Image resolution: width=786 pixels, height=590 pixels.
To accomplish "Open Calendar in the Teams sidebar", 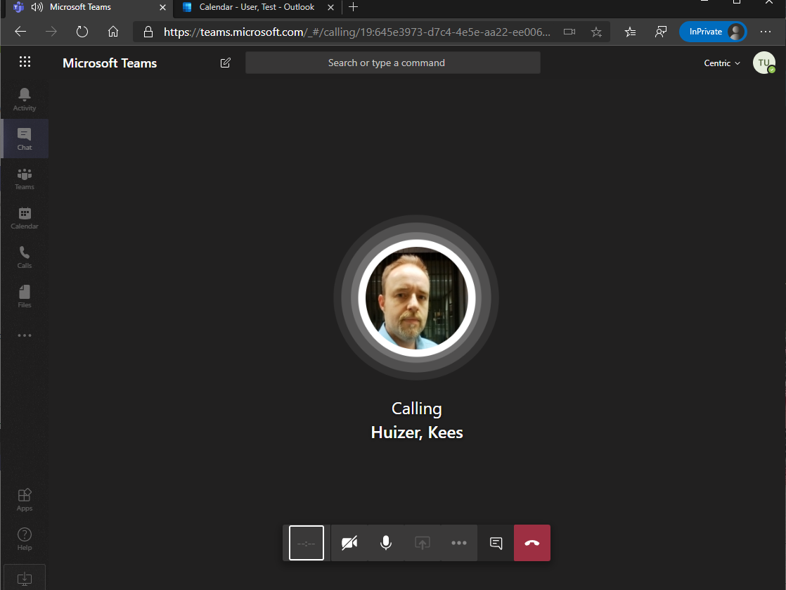I will point(25,217).
